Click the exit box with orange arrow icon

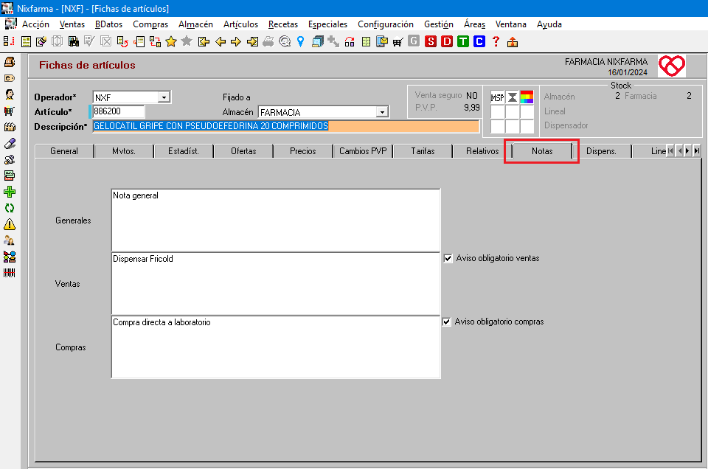(512, 42)
